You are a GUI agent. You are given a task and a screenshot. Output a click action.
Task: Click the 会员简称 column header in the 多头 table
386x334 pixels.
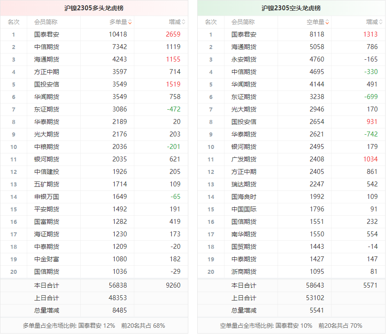46,22
